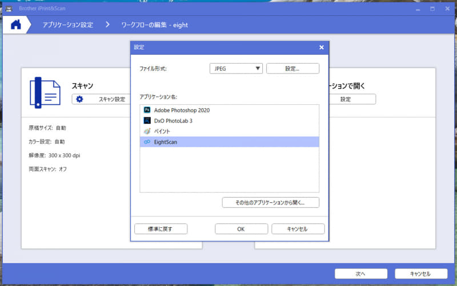This screenshot has width=457, height=286.
Task: Click 解像度: 300 x 300 dpi text
Action: coord(54,155)
